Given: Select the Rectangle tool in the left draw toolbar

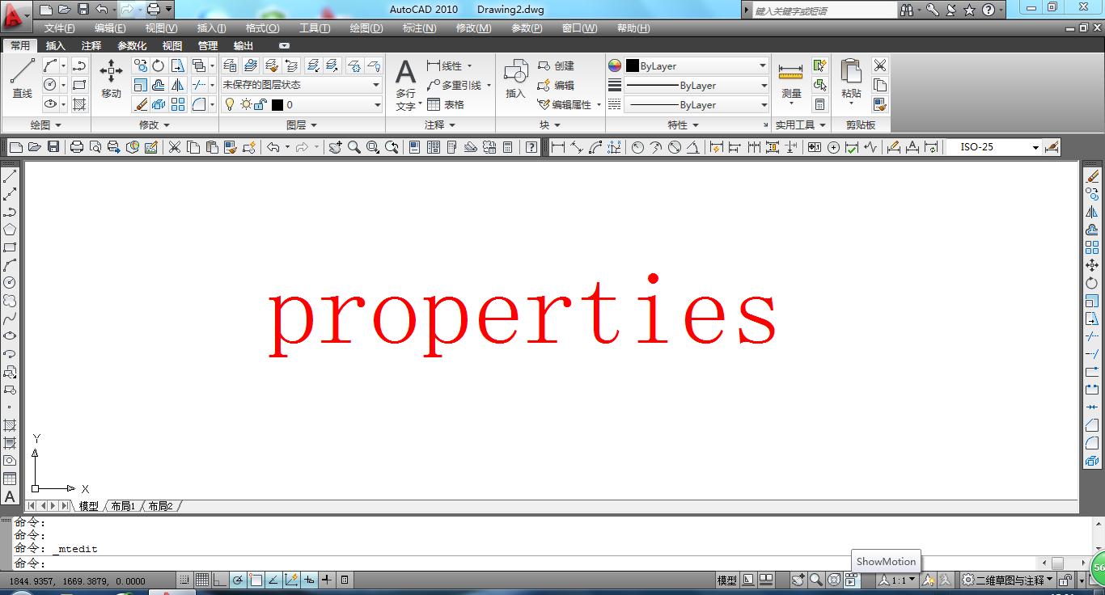Looking at the screenshot, I should 10,247.
